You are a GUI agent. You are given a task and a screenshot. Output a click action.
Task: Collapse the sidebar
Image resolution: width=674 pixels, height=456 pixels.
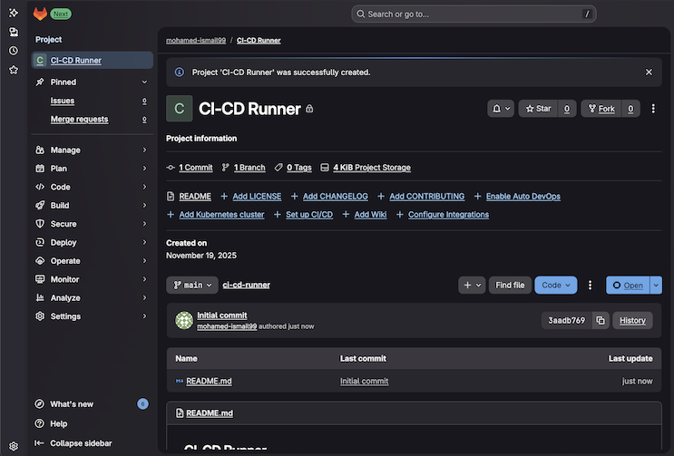pos(73,443)
